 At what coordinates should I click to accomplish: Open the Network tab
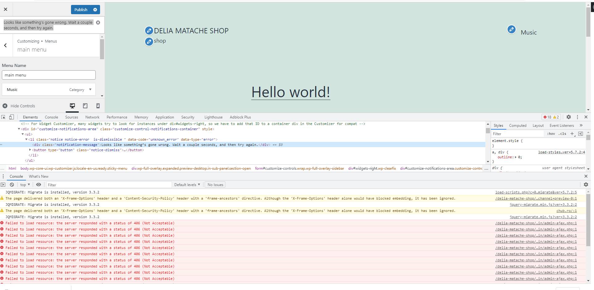pyautogui.click(x=92, y=117)
